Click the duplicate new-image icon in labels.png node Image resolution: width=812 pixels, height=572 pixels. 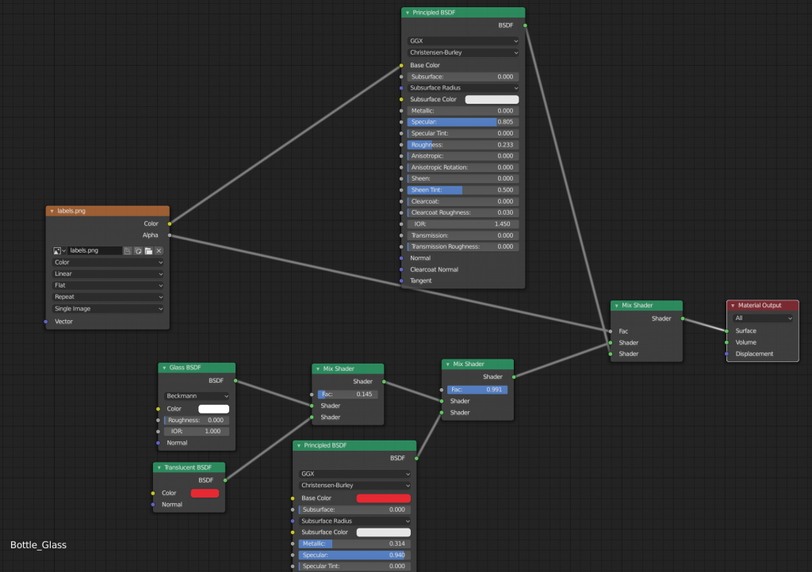pos(138,251)
